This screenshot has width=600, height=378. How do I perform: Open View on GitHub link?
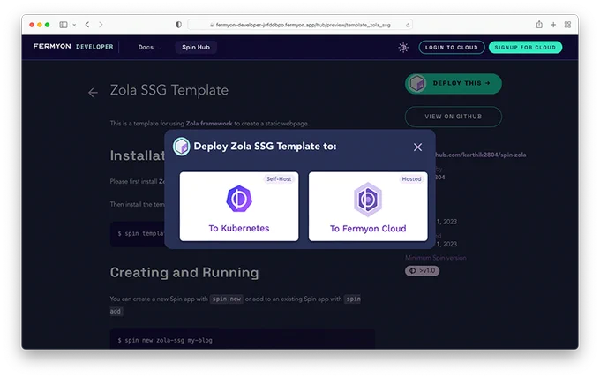453,117
